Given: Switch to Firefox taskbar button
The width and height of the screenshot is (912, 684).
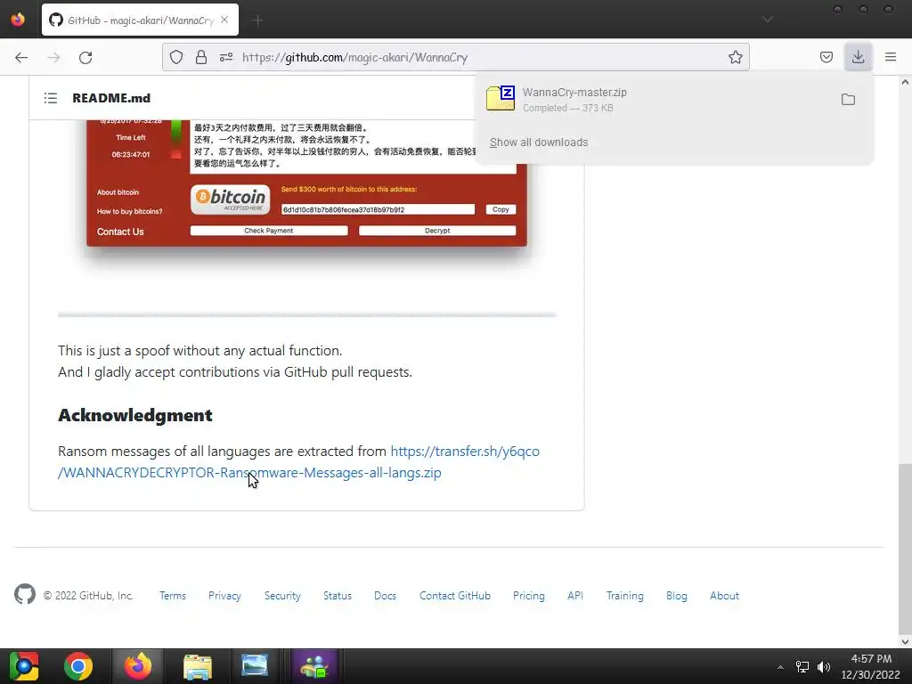Looking at the screenshot, I should coord(138,666).
